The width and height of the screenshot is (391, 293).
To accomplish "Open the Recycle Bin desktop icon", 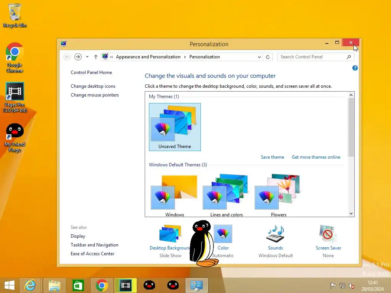I will pyautogui.click(x=15, y=15).
